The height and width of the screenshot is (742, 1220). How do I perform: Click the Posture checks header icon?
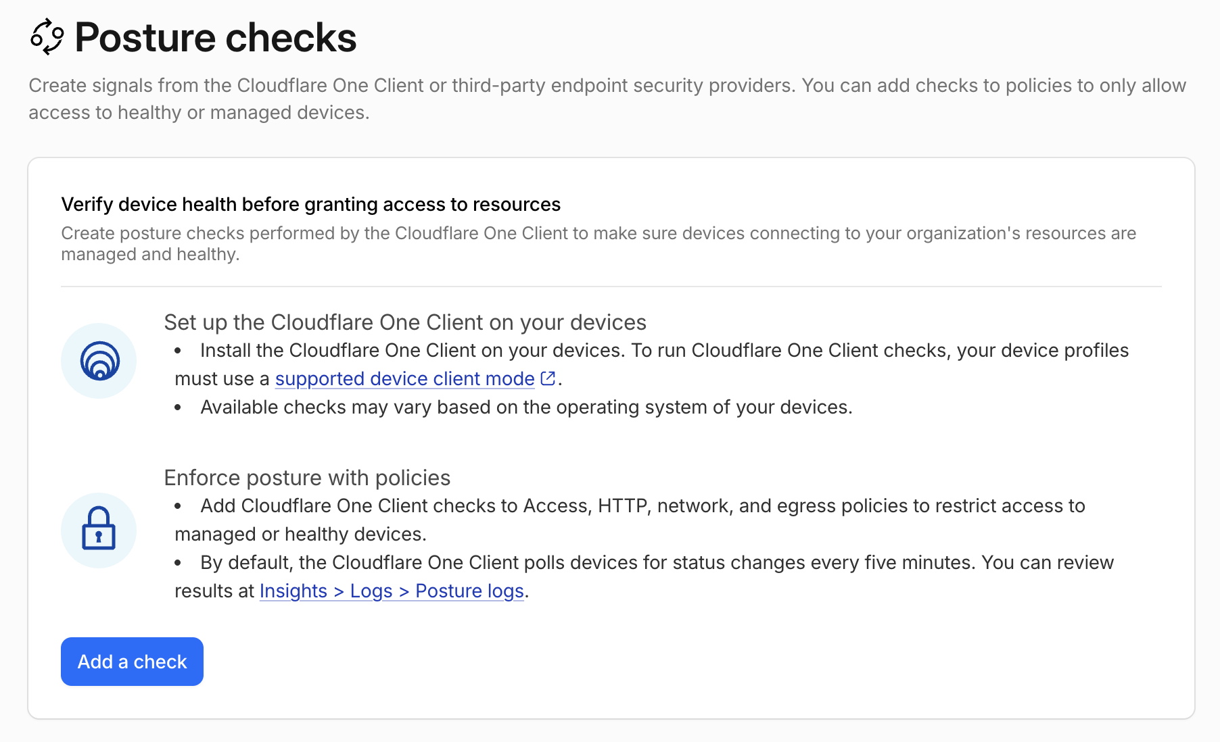click(47, 37)
